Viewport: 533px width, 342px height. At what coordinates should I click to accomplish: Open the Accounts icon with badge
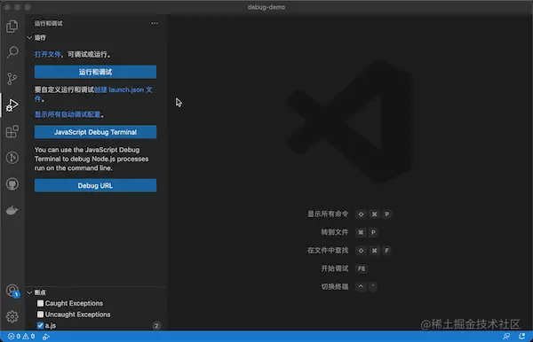pos(12,291)
